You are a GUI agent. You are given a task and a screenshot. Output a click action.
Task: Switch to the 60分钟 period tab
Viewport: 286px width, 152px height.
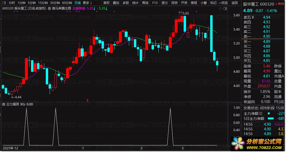pos(67,3)
